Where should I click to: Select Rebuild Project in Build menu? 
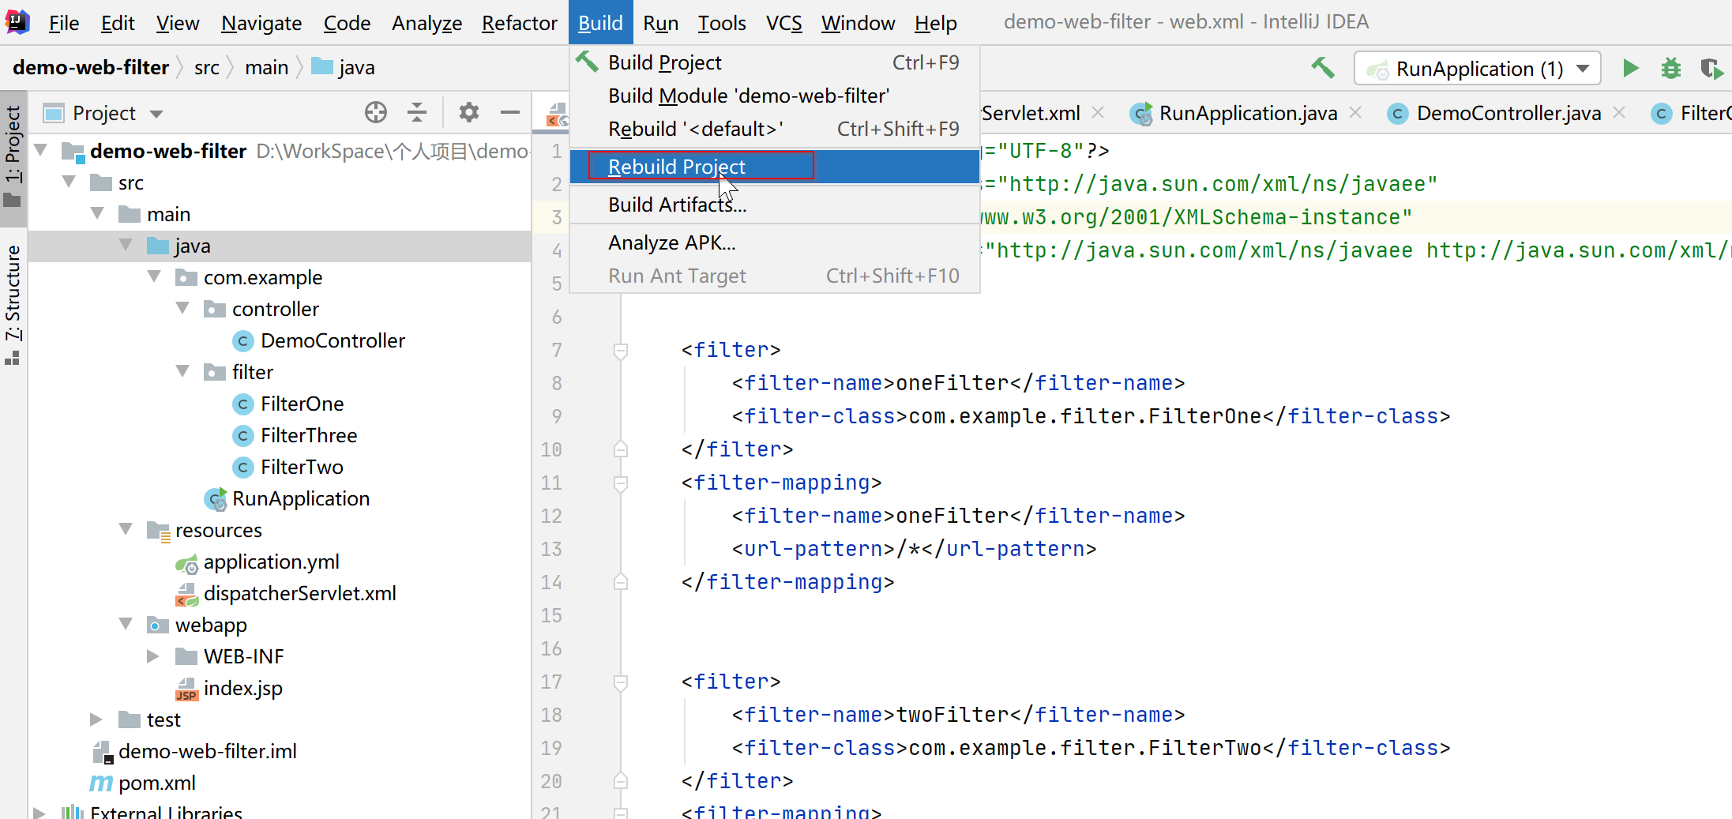pos(774,167)
